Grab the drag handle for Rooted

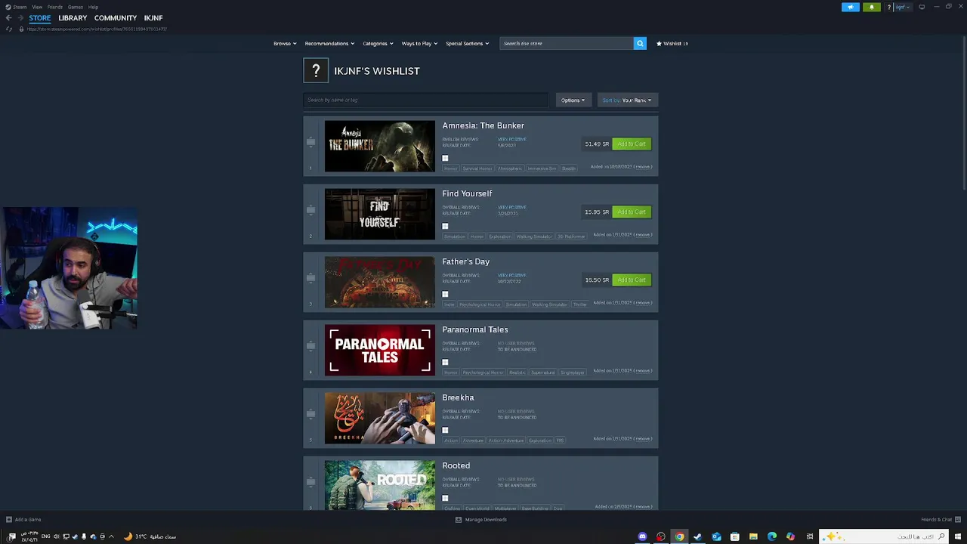pos(310,482)
